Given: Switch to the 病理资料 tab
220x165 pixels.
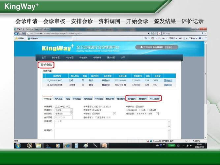Looking at the screenshot, I should click(143, 99).
